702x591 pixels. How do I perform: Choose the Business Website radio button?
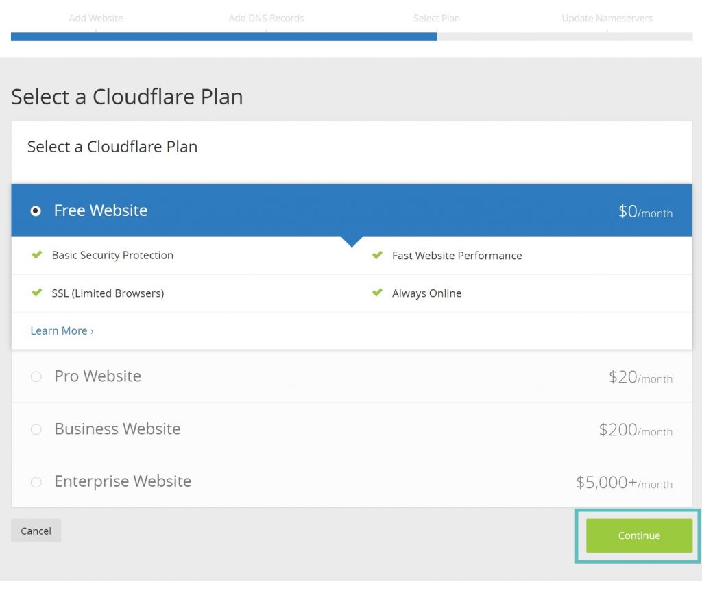pos(36,429)
